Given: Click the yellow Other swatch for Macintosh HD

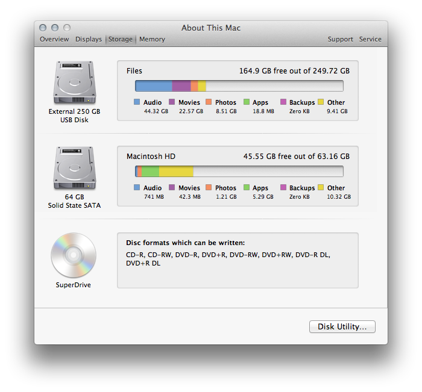Looking at the screenshot, I should tap(321, 187).
